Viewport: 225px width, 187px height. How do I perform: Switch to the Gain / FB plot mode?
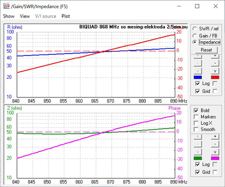click(x=194, y=36)
